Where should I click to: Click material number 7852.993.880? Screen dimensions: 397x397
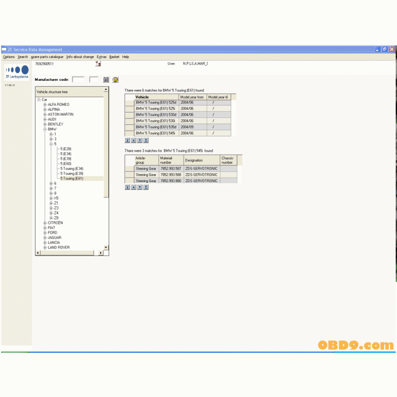pos(171,181)
